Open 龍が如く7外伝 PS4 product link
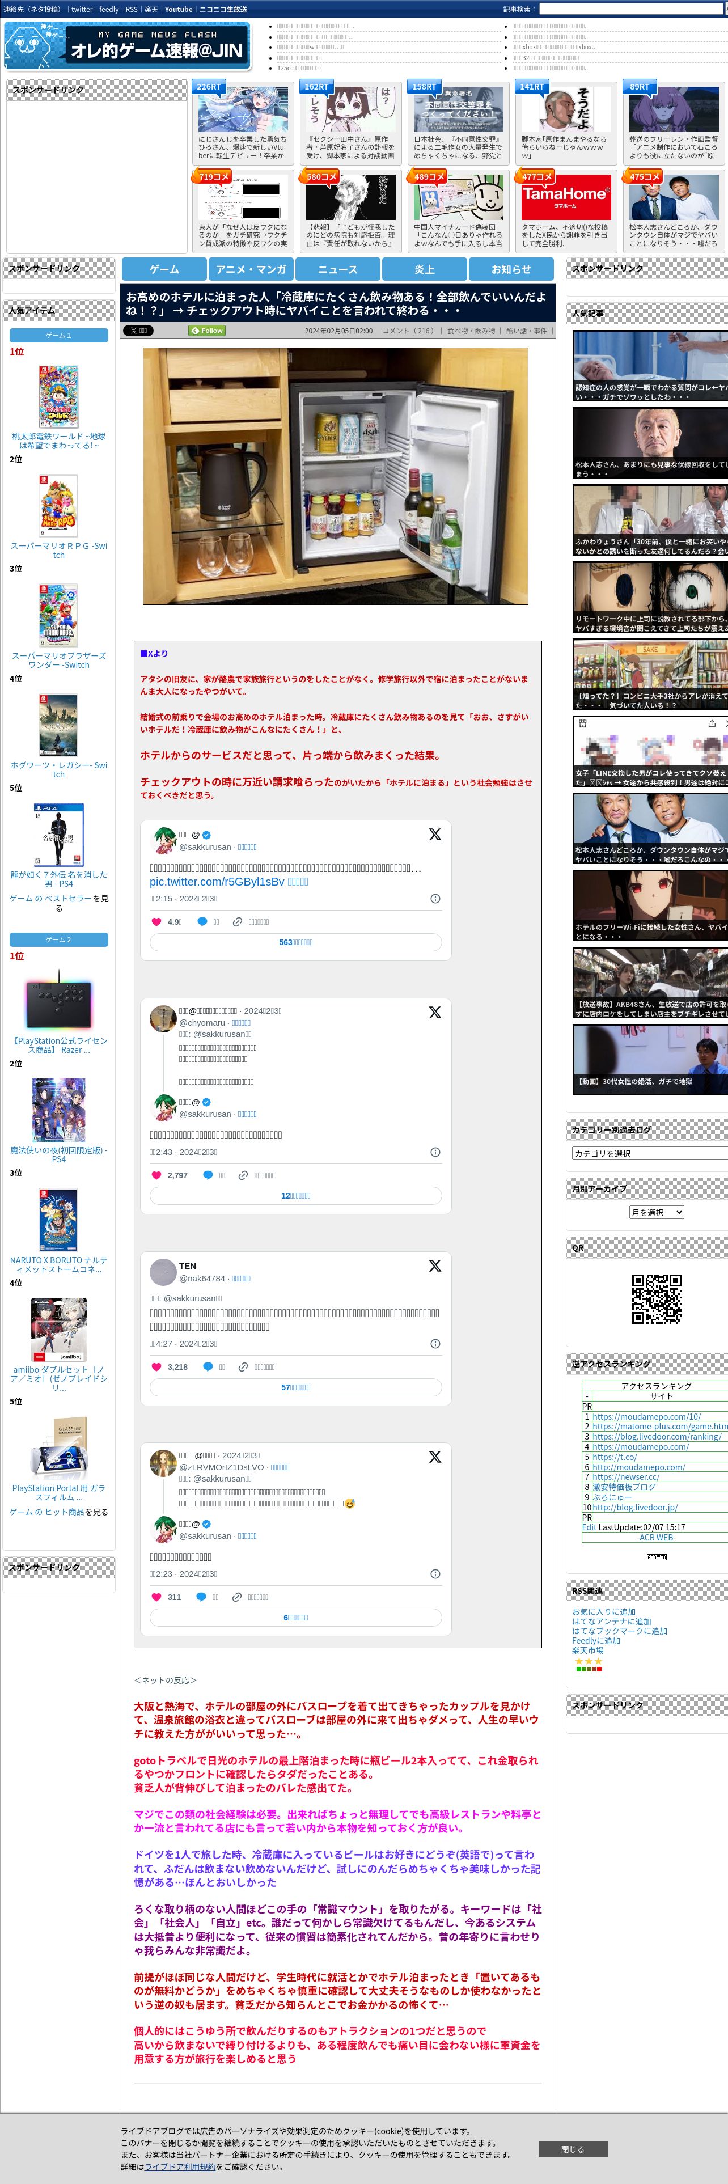728x2184 pixels. 58,878
